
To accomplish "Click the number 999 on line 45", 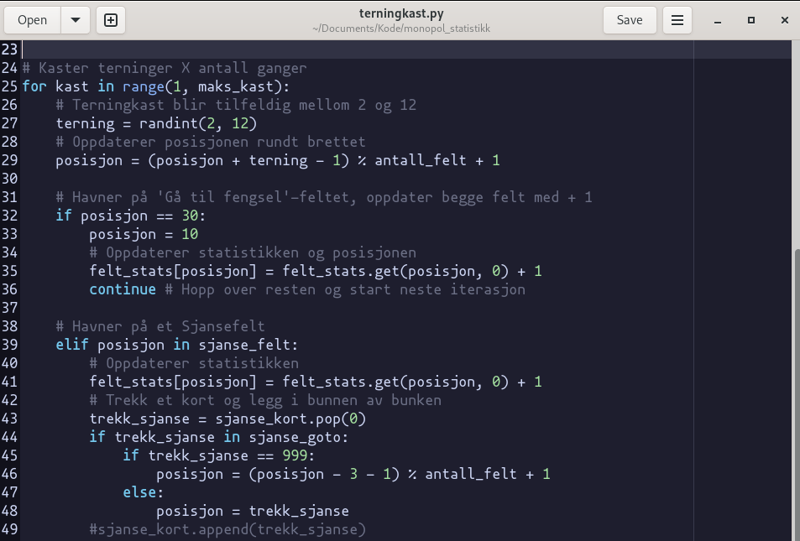I will 299,455.
